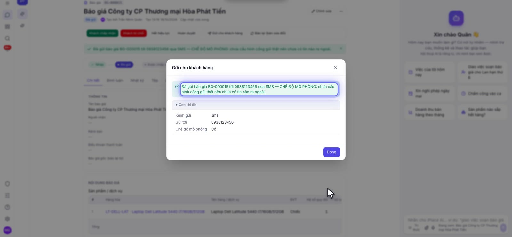Click the red notification badge in the sidebar
Viewport: 512px width, 237px height.
coord(7,48)
